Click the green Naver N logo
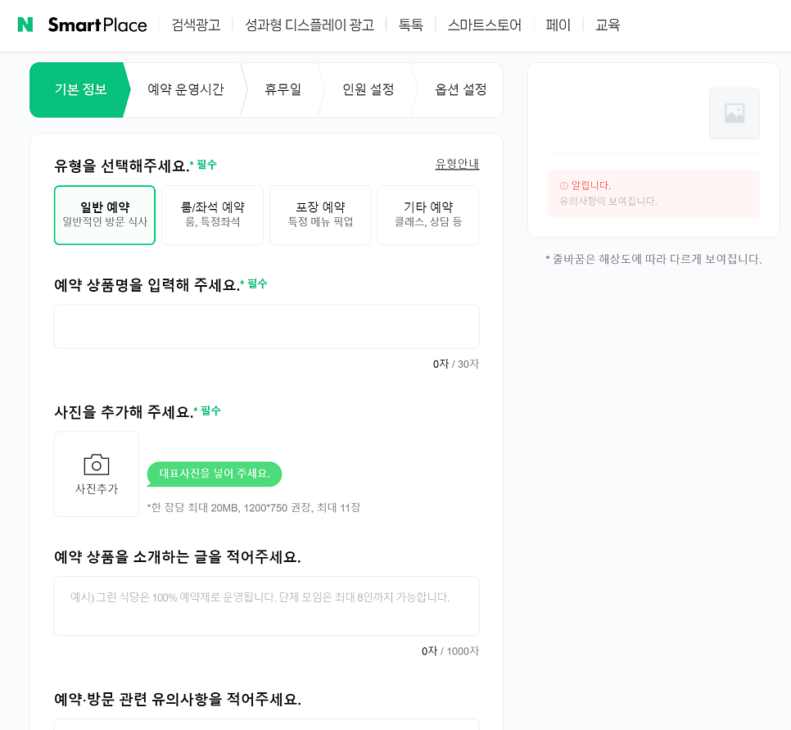Viewport: 791px width, 730px height. click(x=25, y=25)
